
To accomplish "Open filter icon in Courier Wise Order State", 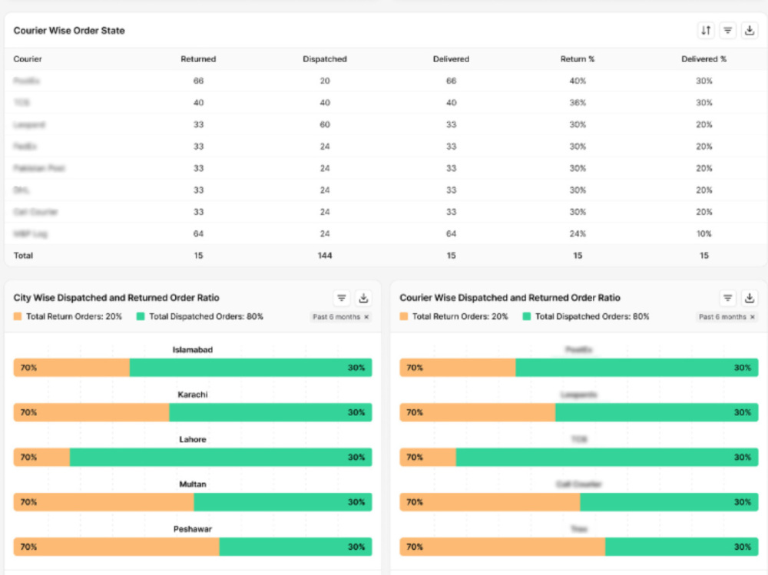I will coord(728,31).
